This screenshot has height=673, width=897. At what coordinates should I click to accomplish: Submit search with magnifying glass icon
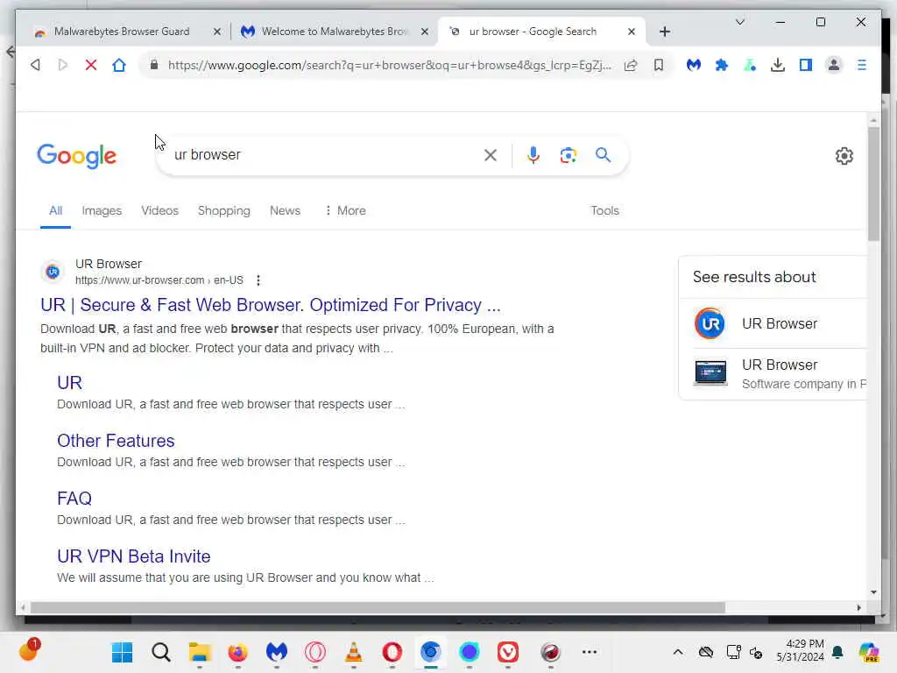(603, 155)
